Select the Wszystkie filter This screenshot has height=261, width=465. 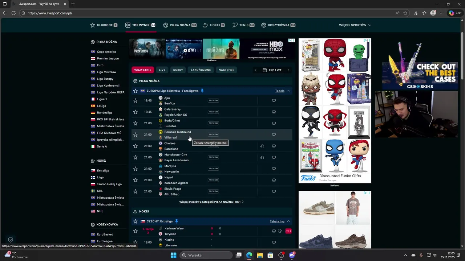pos(143,70)
